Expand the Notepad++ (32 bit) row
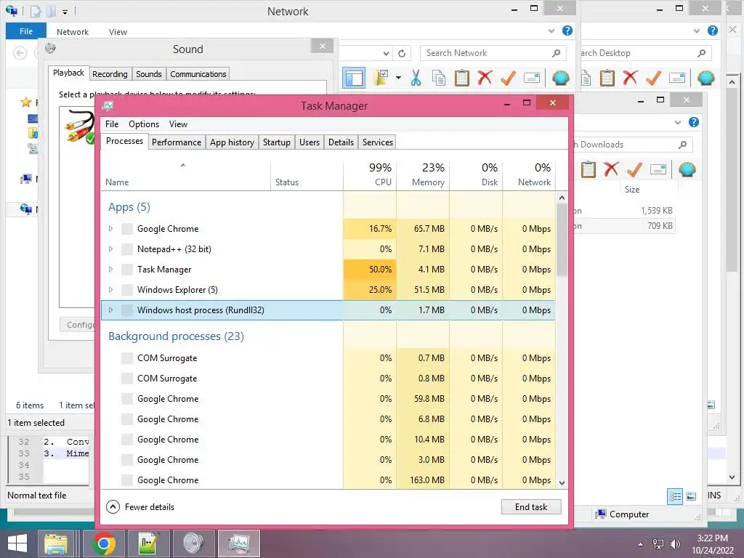 click(110, 249)
